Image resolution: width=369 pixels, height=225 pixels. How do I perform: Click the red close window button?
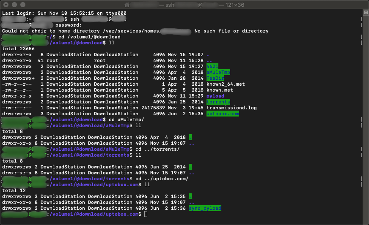[6, 5]
